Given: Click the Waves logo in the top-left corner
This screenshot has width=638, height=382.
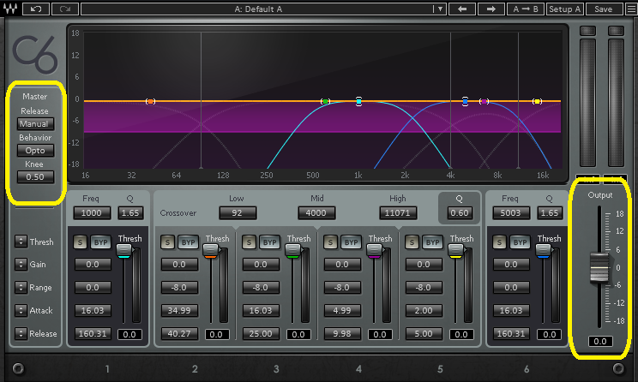Looking at the screenshot, I should point(10,9).
